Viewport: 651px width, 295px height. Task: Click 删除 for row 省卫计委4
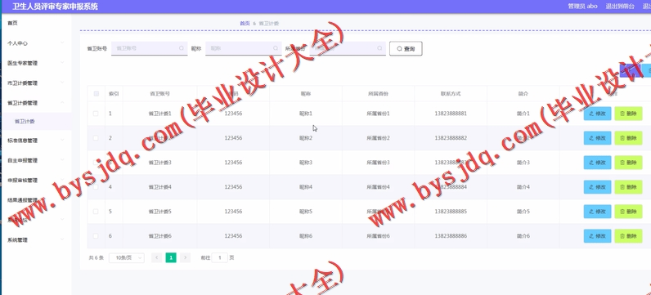coord(628,187)
